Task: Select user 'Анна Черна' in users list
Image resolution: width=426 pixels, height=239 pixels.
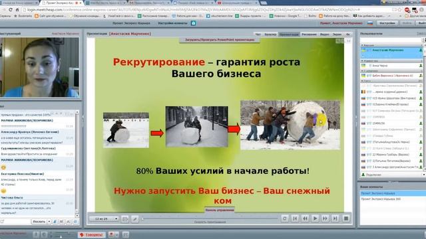Action: pos(391,66)
